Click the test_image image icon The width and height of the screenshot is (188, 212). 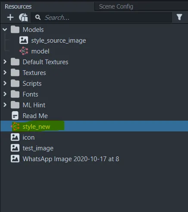15,148
